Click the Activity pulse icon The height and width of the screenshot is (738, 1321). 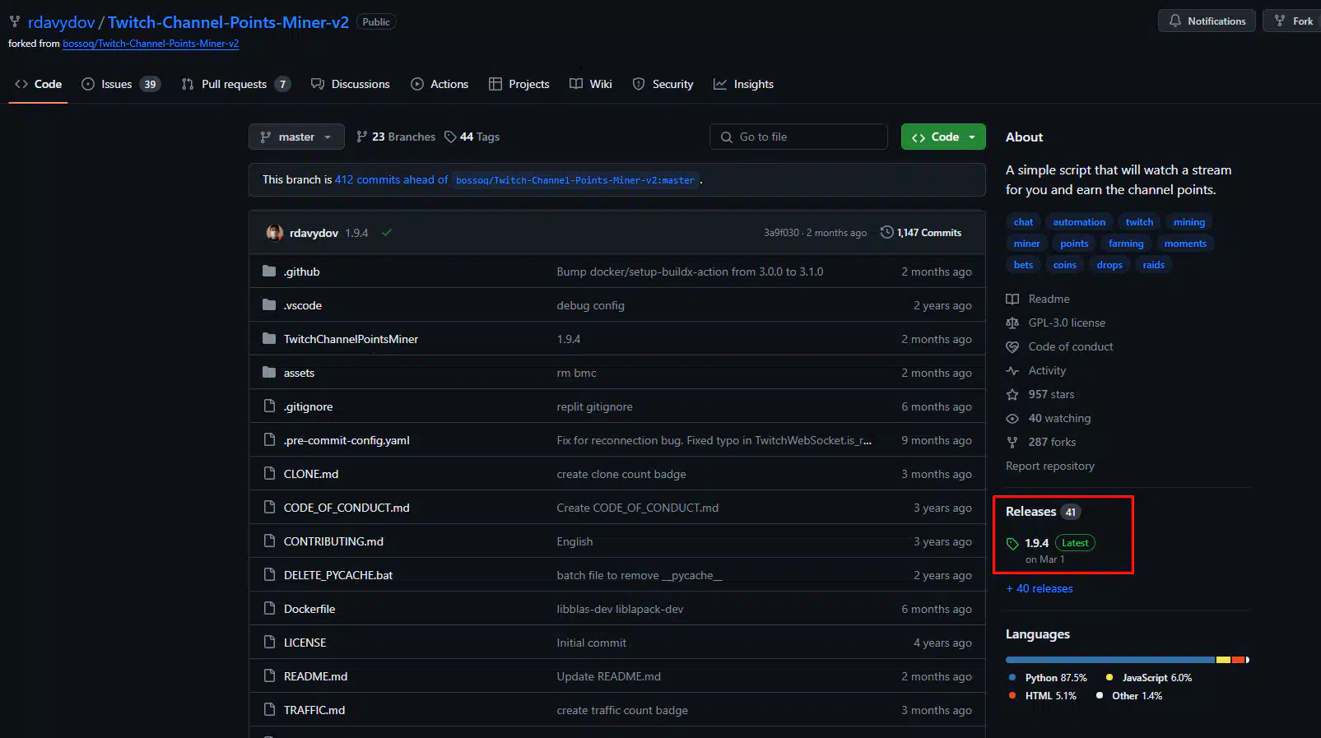[1012, 370]
